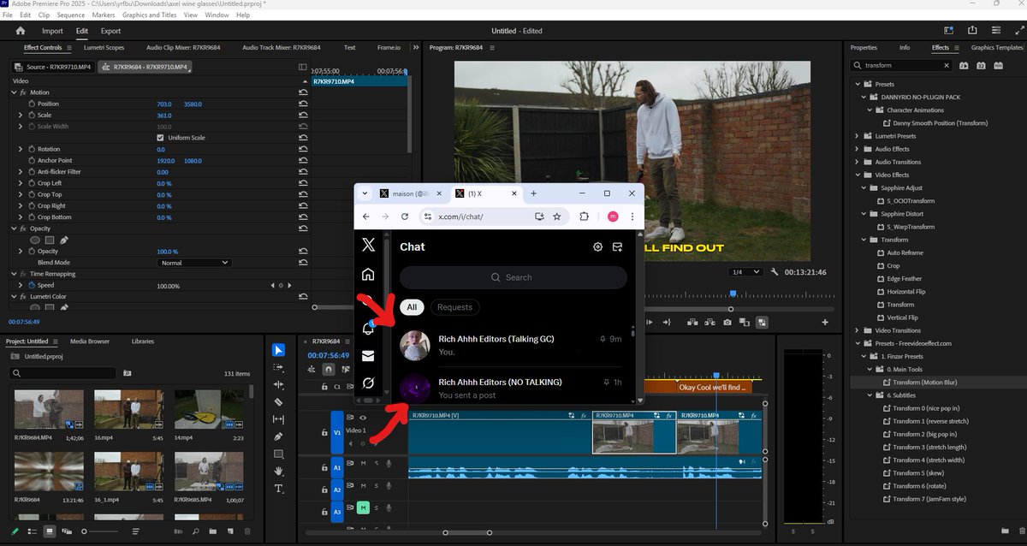Open X notifications bell icon
The image size is (1027, 546).
coord(368,328)
